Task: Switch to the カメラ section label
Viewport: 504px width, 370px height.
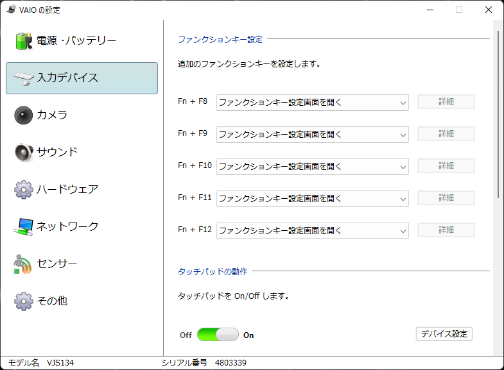Action: [52, 115]
